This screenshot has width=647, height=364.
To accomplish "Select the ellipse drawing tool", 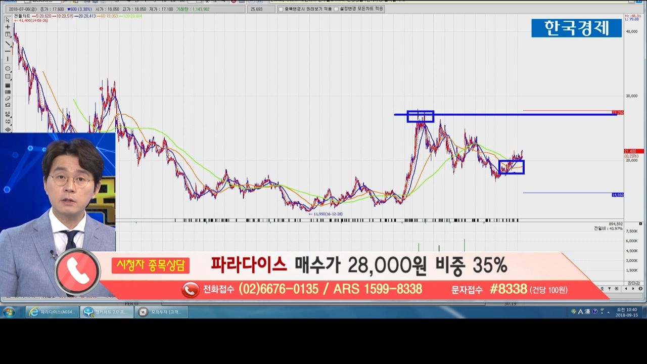I will 8,68.
